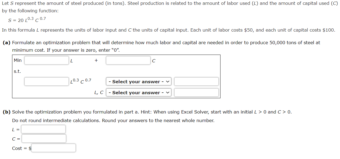Click inside the Min objective's second blank
The height and width of the screenshot is (159, 340).
point(128,60)
